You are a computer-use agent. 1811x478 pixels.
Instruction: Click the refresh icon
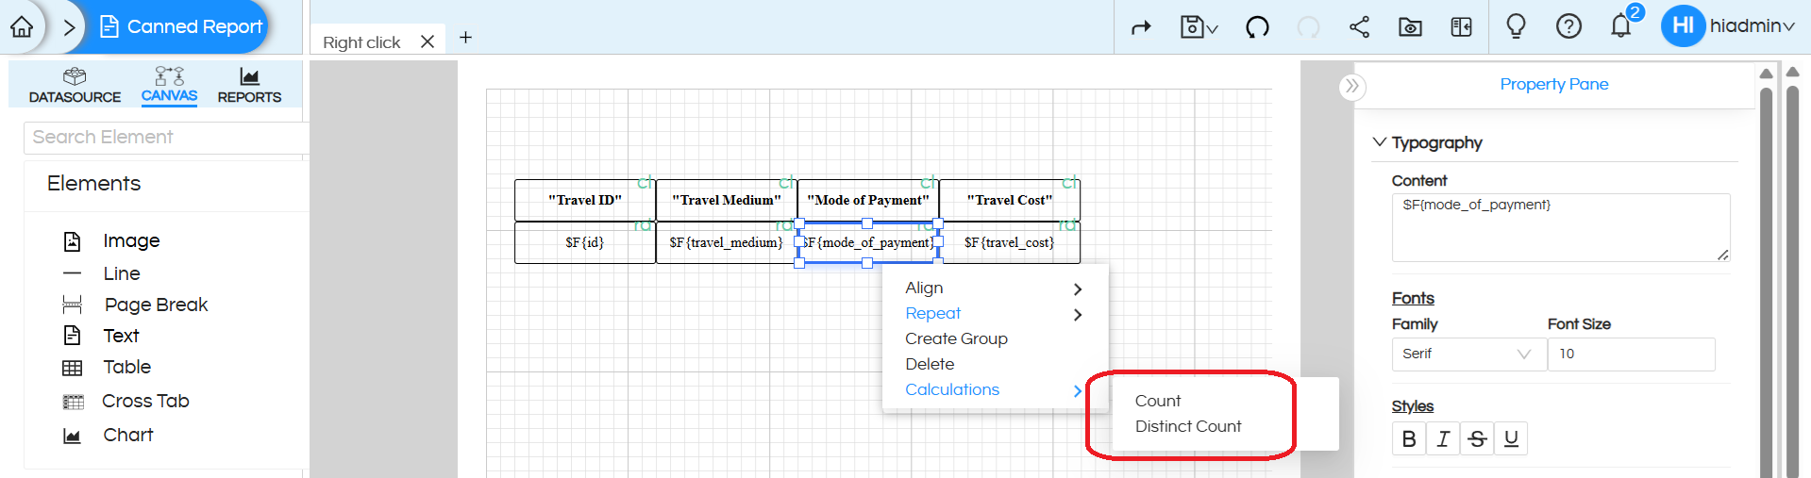[x=1257, y=27]
